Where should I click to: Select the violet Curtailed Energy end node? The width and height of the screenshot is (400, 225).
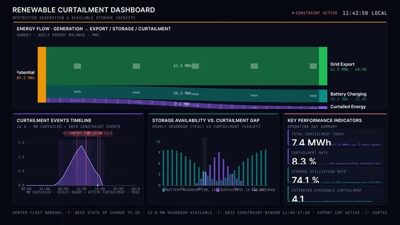click(323, 107)
